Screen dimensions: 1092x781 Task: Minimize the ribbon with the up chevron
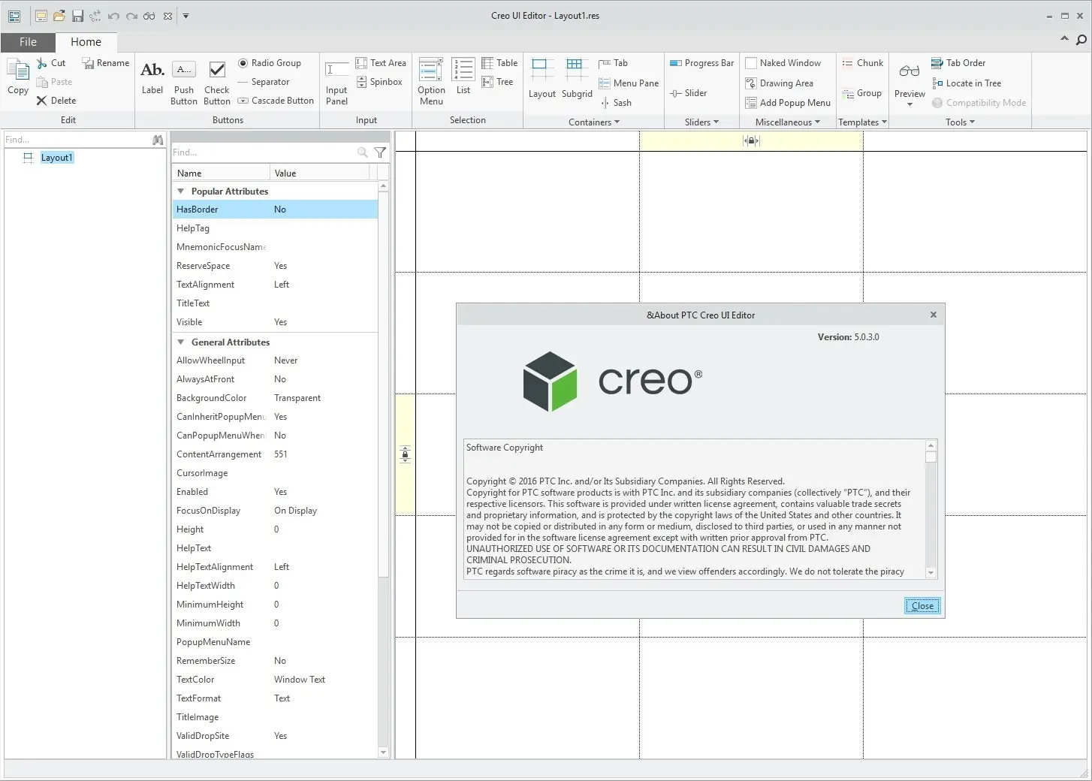1064,39
